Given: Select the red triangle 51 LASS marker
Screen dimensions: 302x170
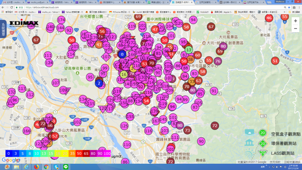Looking at the screenshot, I should tap(171, 55).
